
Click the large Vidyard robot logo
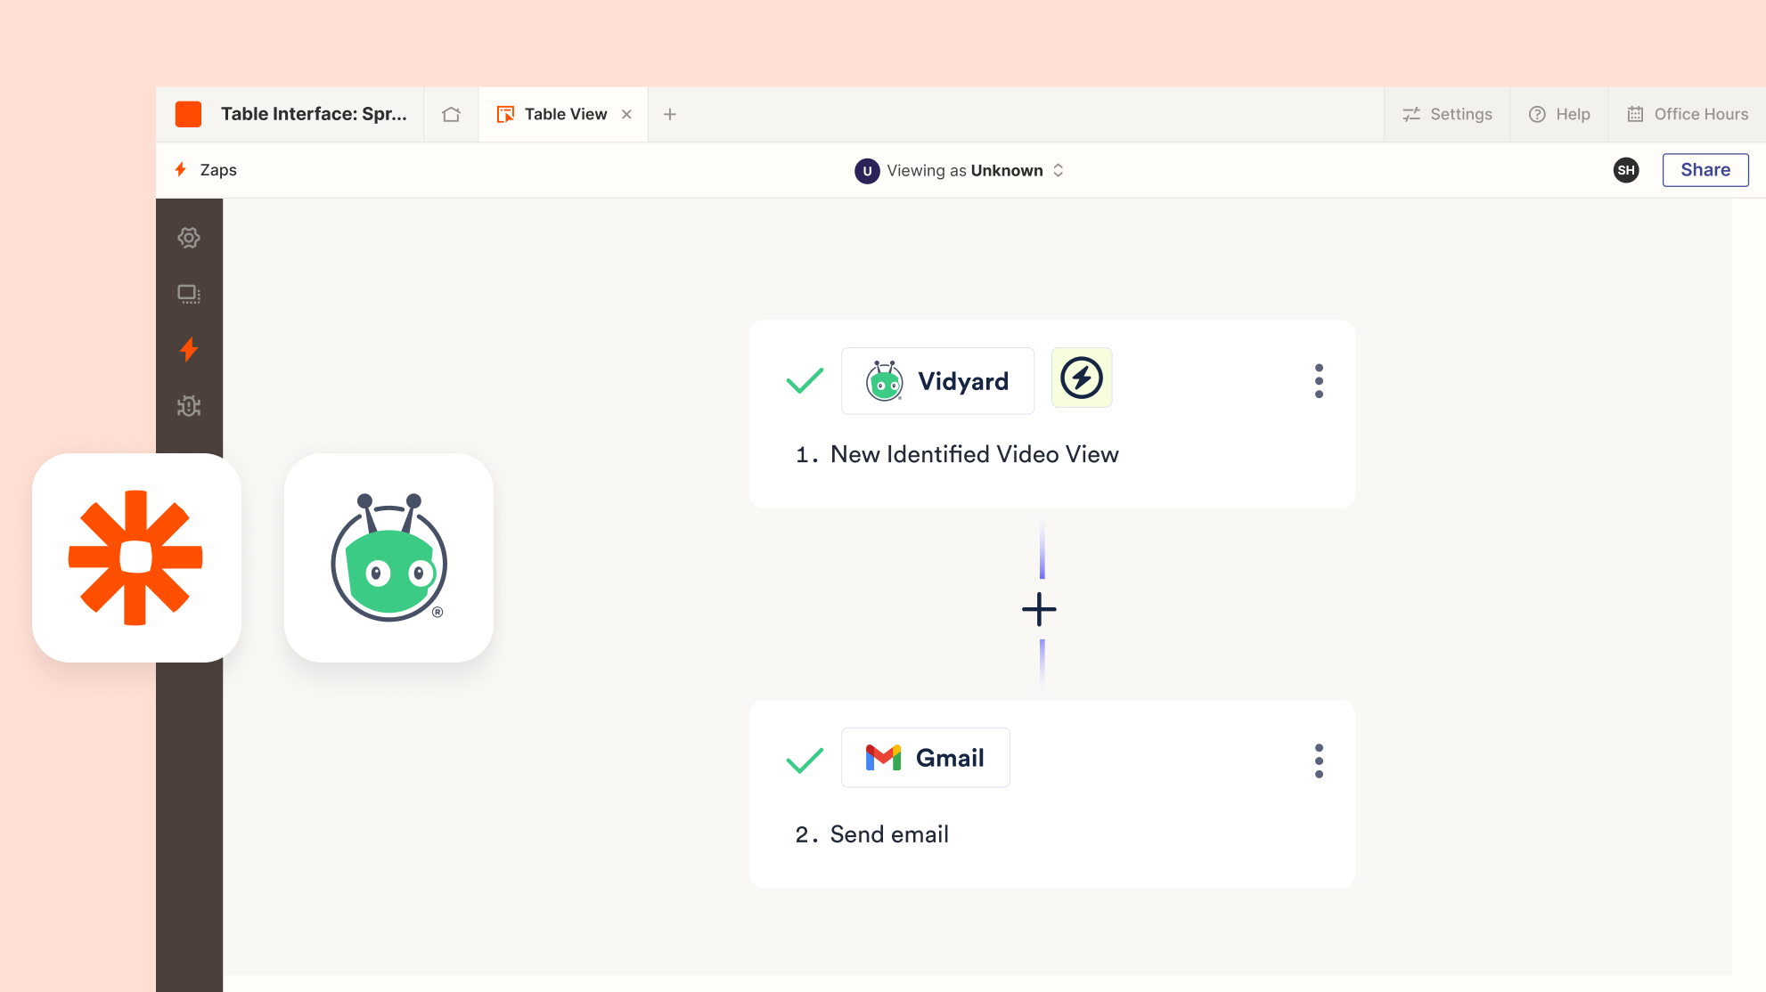coord(388,557)
